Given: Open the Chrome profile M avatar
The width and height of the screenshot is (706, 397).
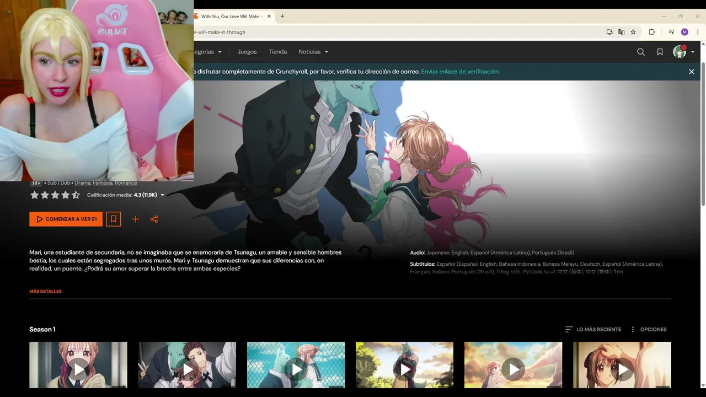Looking at the screenshot, I should coord(684,32).
